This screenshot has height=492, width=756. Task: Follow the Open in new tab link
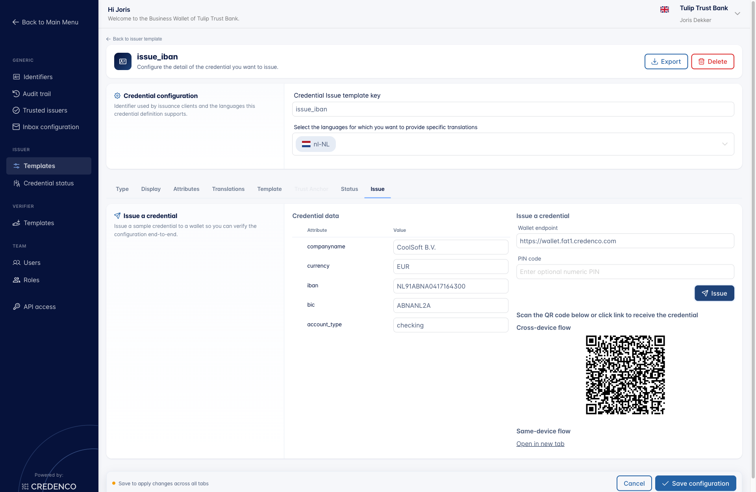point(540,444)
